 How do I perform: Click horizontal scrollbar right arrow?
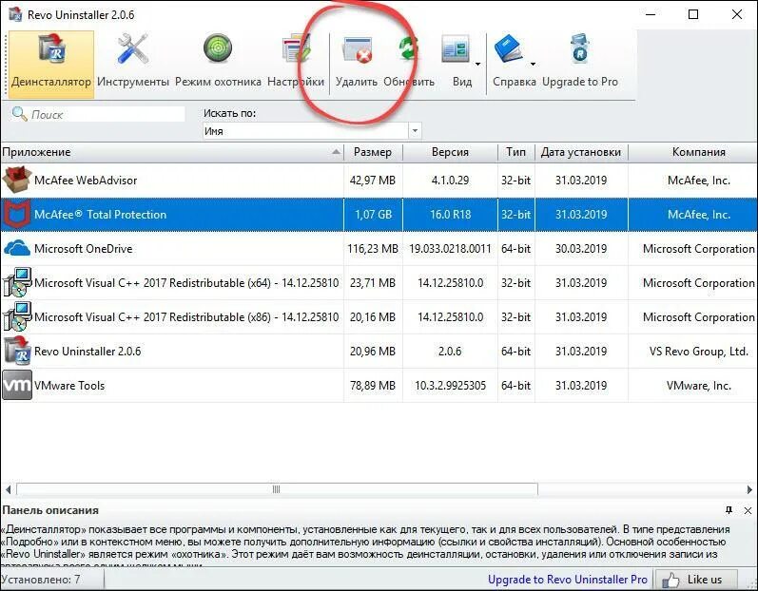pyautogui.click(x=749, y=489)
